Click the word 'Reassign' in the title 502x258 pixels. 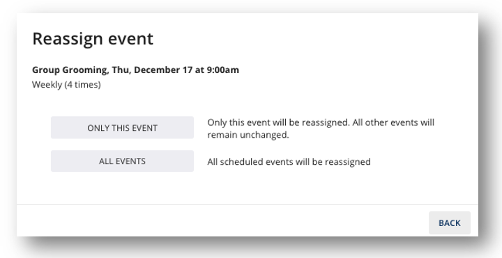(68, 39)
